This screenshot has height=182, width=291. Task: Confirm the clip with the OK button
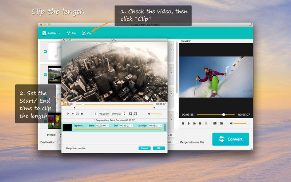tap(159, 148)
